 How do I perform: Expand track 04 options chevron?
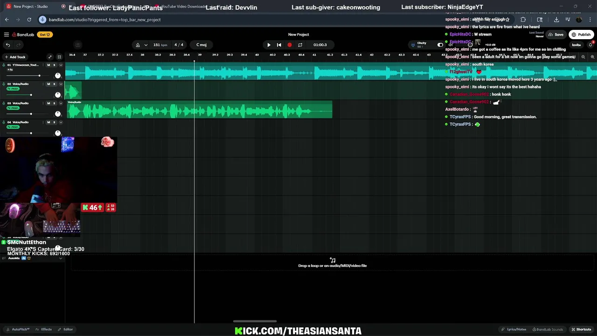click(61, 122)
